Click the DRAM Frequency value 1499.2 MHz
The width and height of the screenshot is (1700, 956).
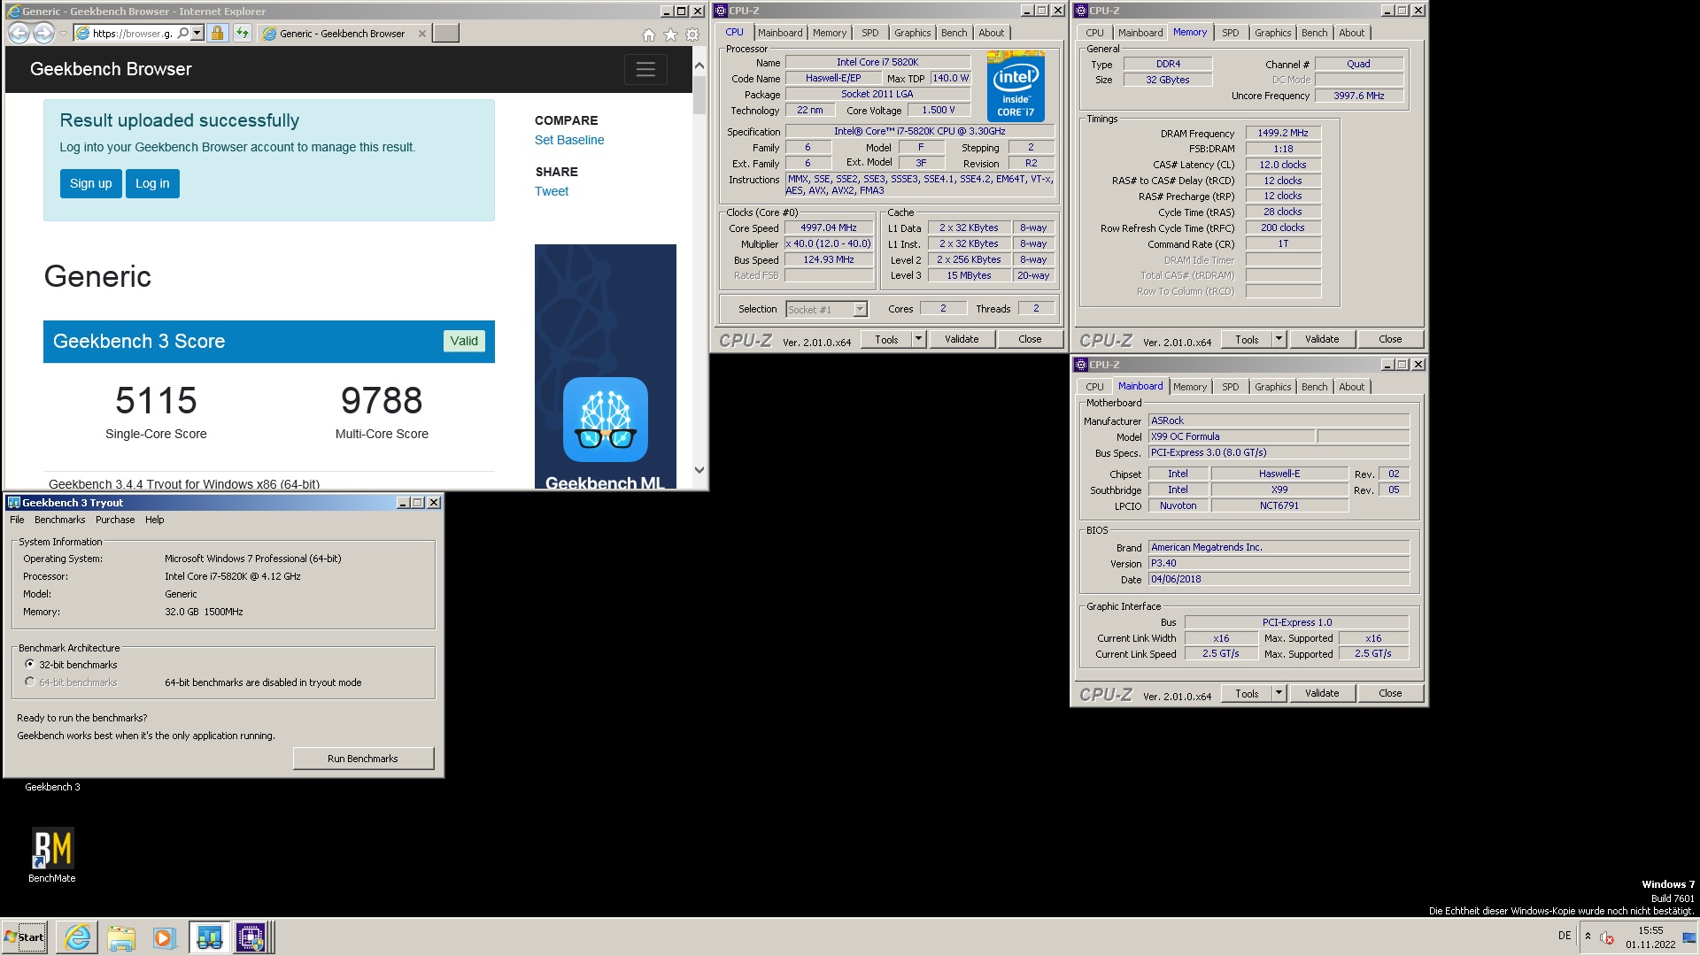point(1283,133)
